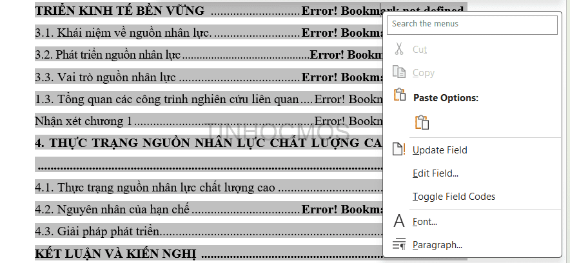The image size is (570, 263).
Task: Open the Paragraph... dialog entry
Action: coord(437,245)
